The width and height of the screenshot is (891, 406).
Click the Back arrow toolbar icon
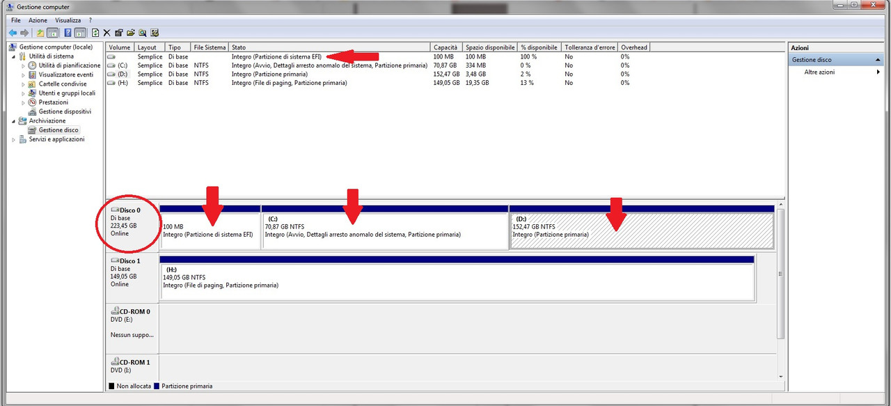(x=13, y=33)
